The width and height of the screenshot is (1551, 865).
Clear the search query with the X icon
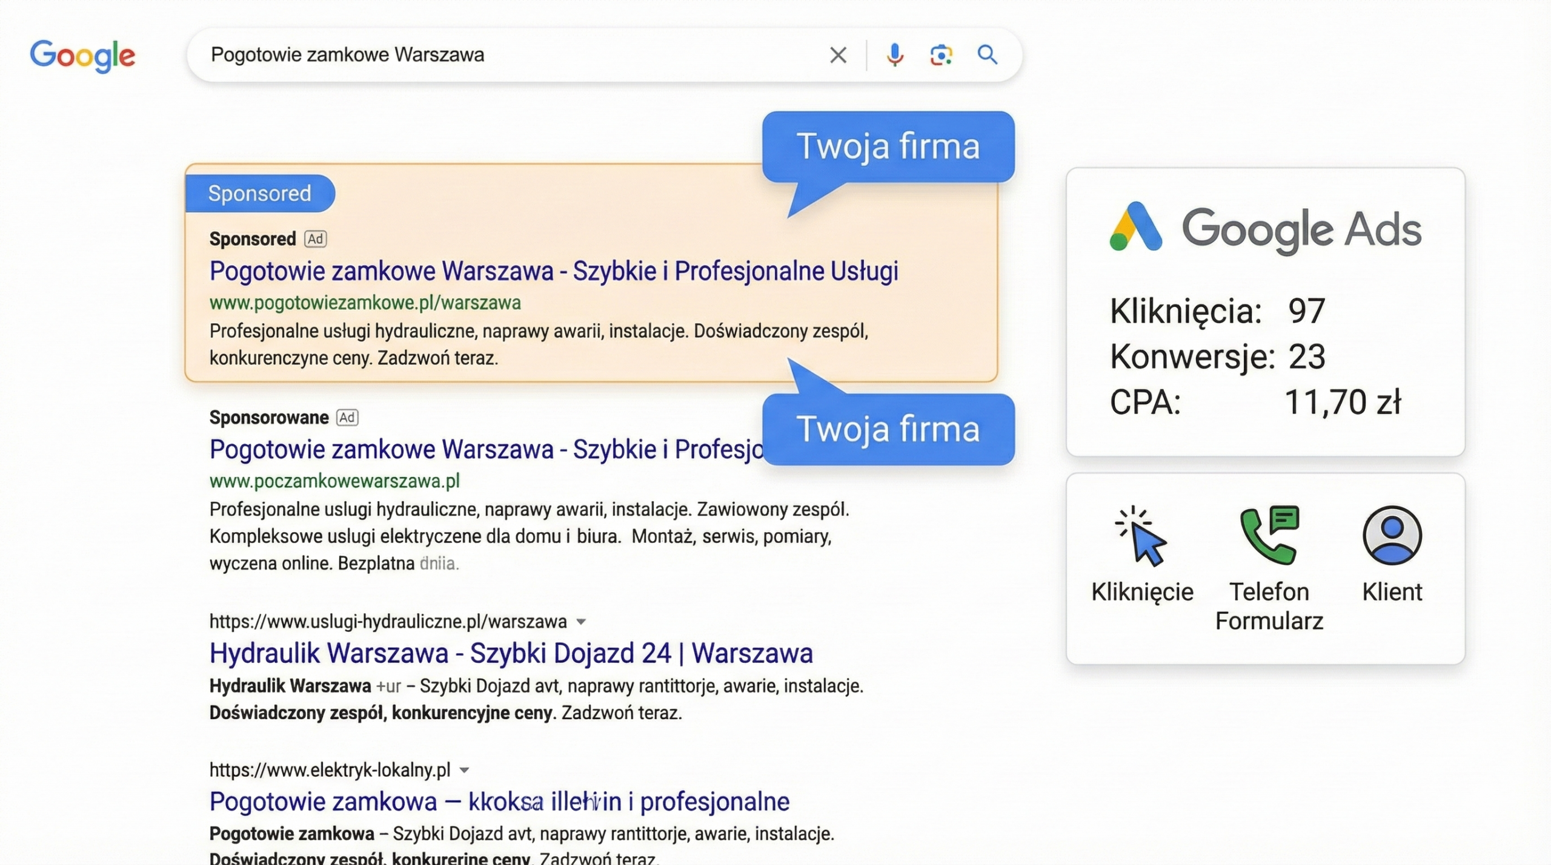point(839,55)
